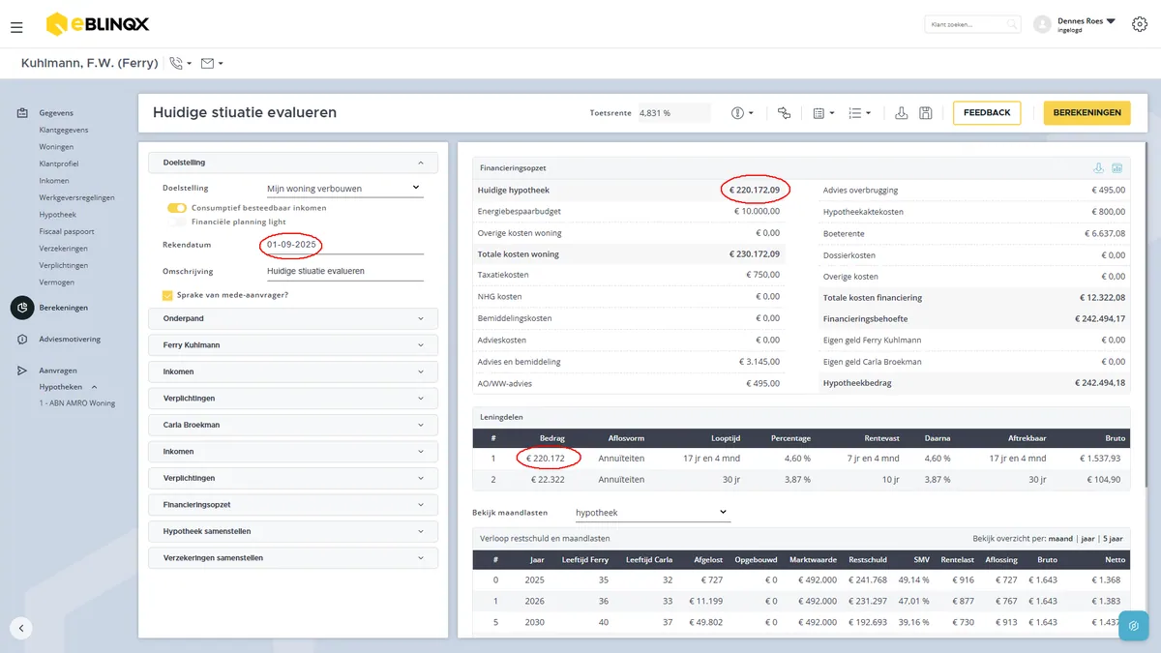Screen dimensions: 1161x653
Task: Click the user avatar icon
Action: [1042, 24]
